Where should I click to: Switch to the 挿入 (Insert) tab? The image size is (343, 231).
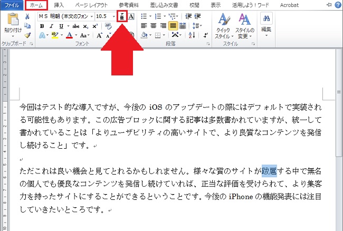[59, 5]
